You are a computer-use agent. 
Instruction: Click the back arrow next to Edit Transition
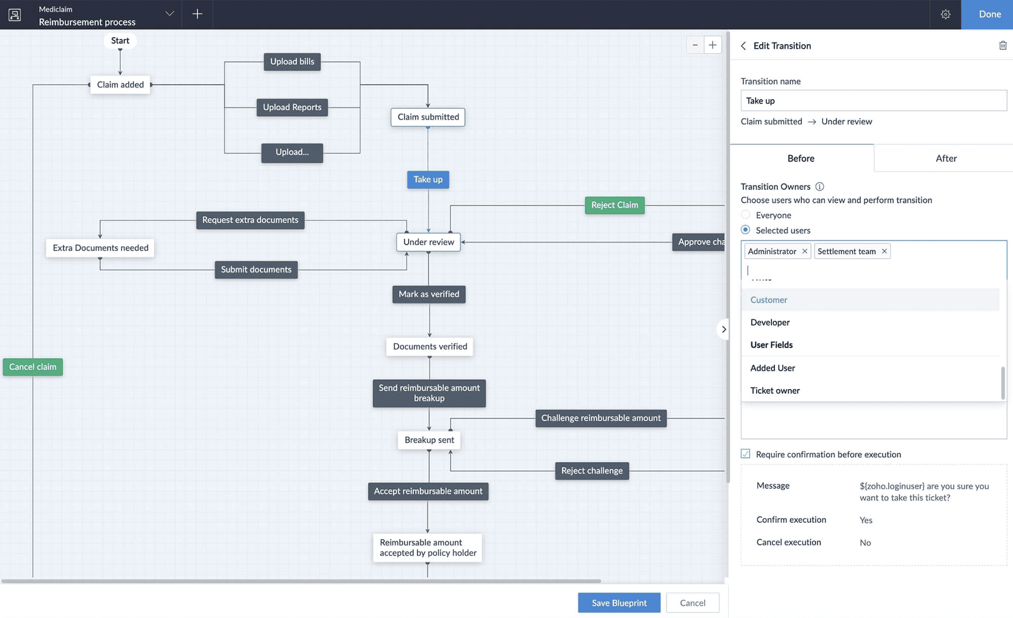pyautogui.click(x=743, y=46)
